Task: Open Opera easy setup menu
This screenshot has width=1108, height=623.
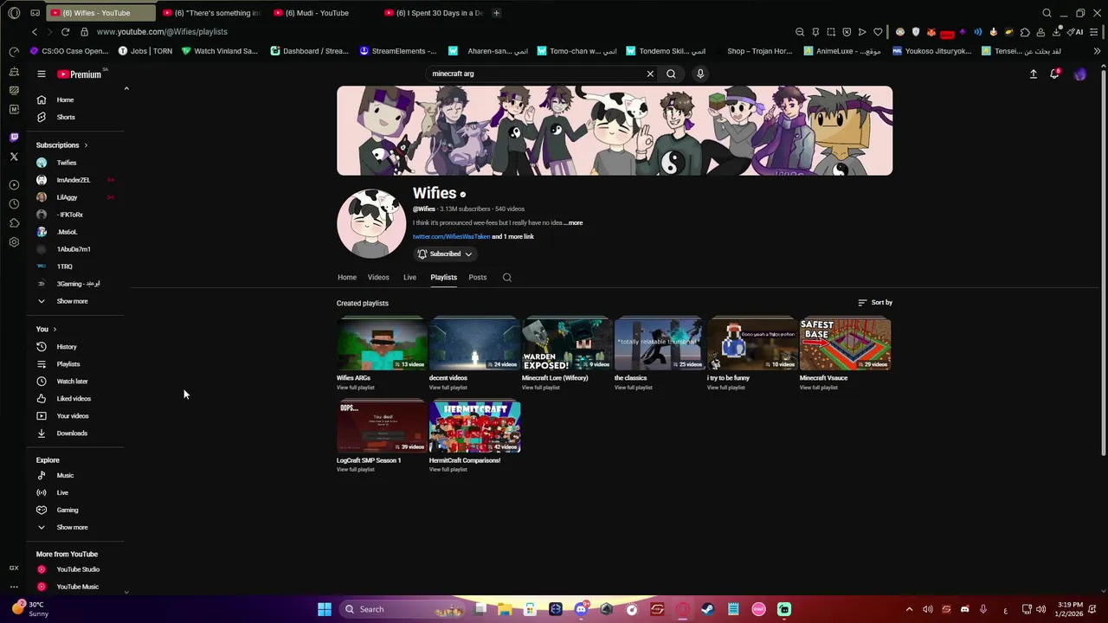Action: pyautogui.click(x=1094, y=32)
